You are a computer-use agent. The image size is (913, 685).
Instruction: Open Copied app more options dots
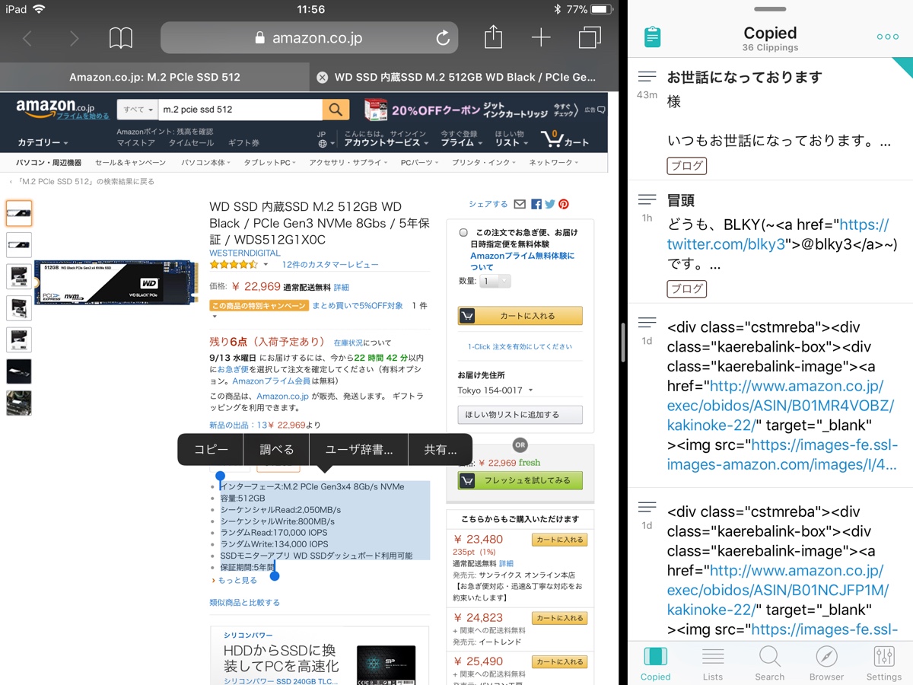(x=887, y=37)
